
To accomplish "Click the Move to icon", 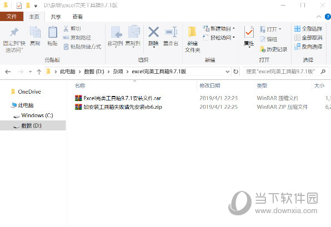I will [x=116, y=32].
